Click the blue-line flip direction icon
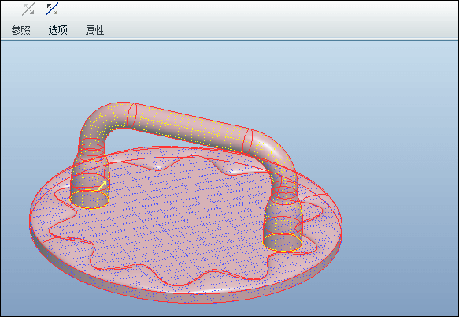 (52, 9)
